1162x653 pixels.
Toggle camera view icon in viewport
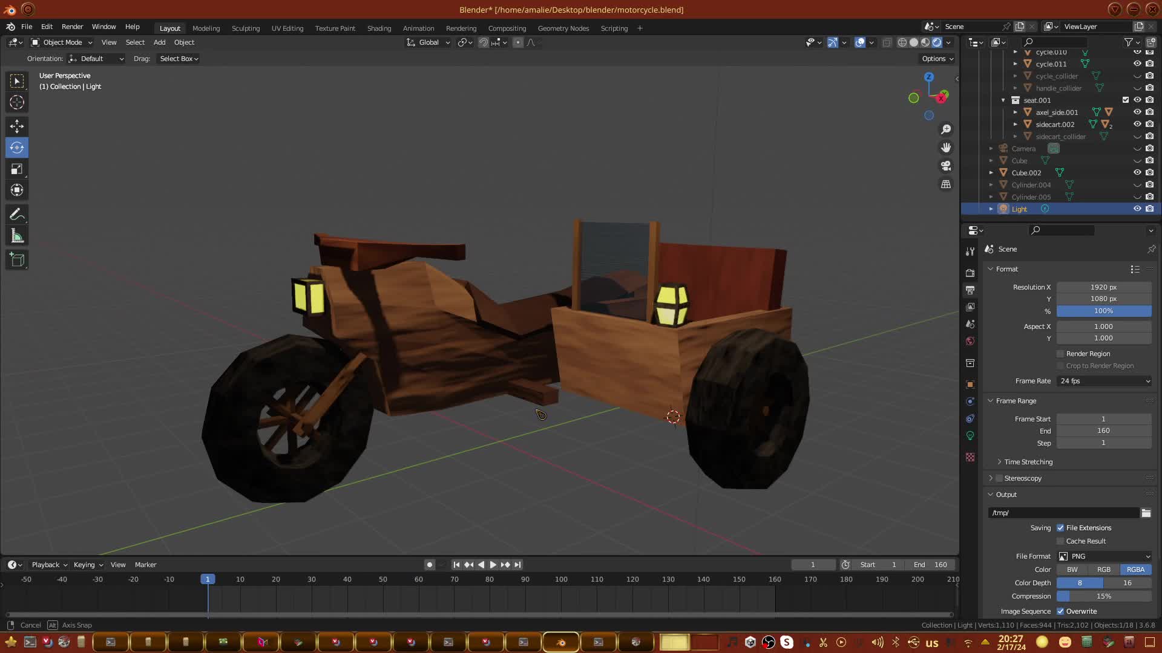tap(946, 166)
